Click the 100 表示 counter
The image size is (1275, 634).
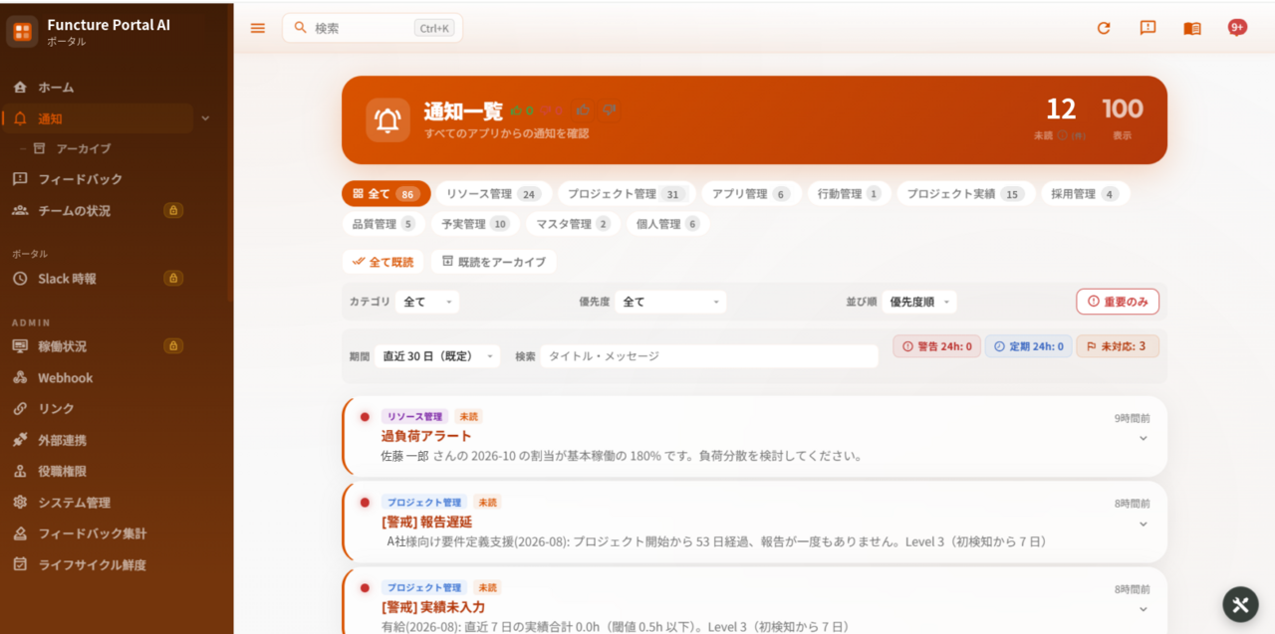click(1123, 117)
